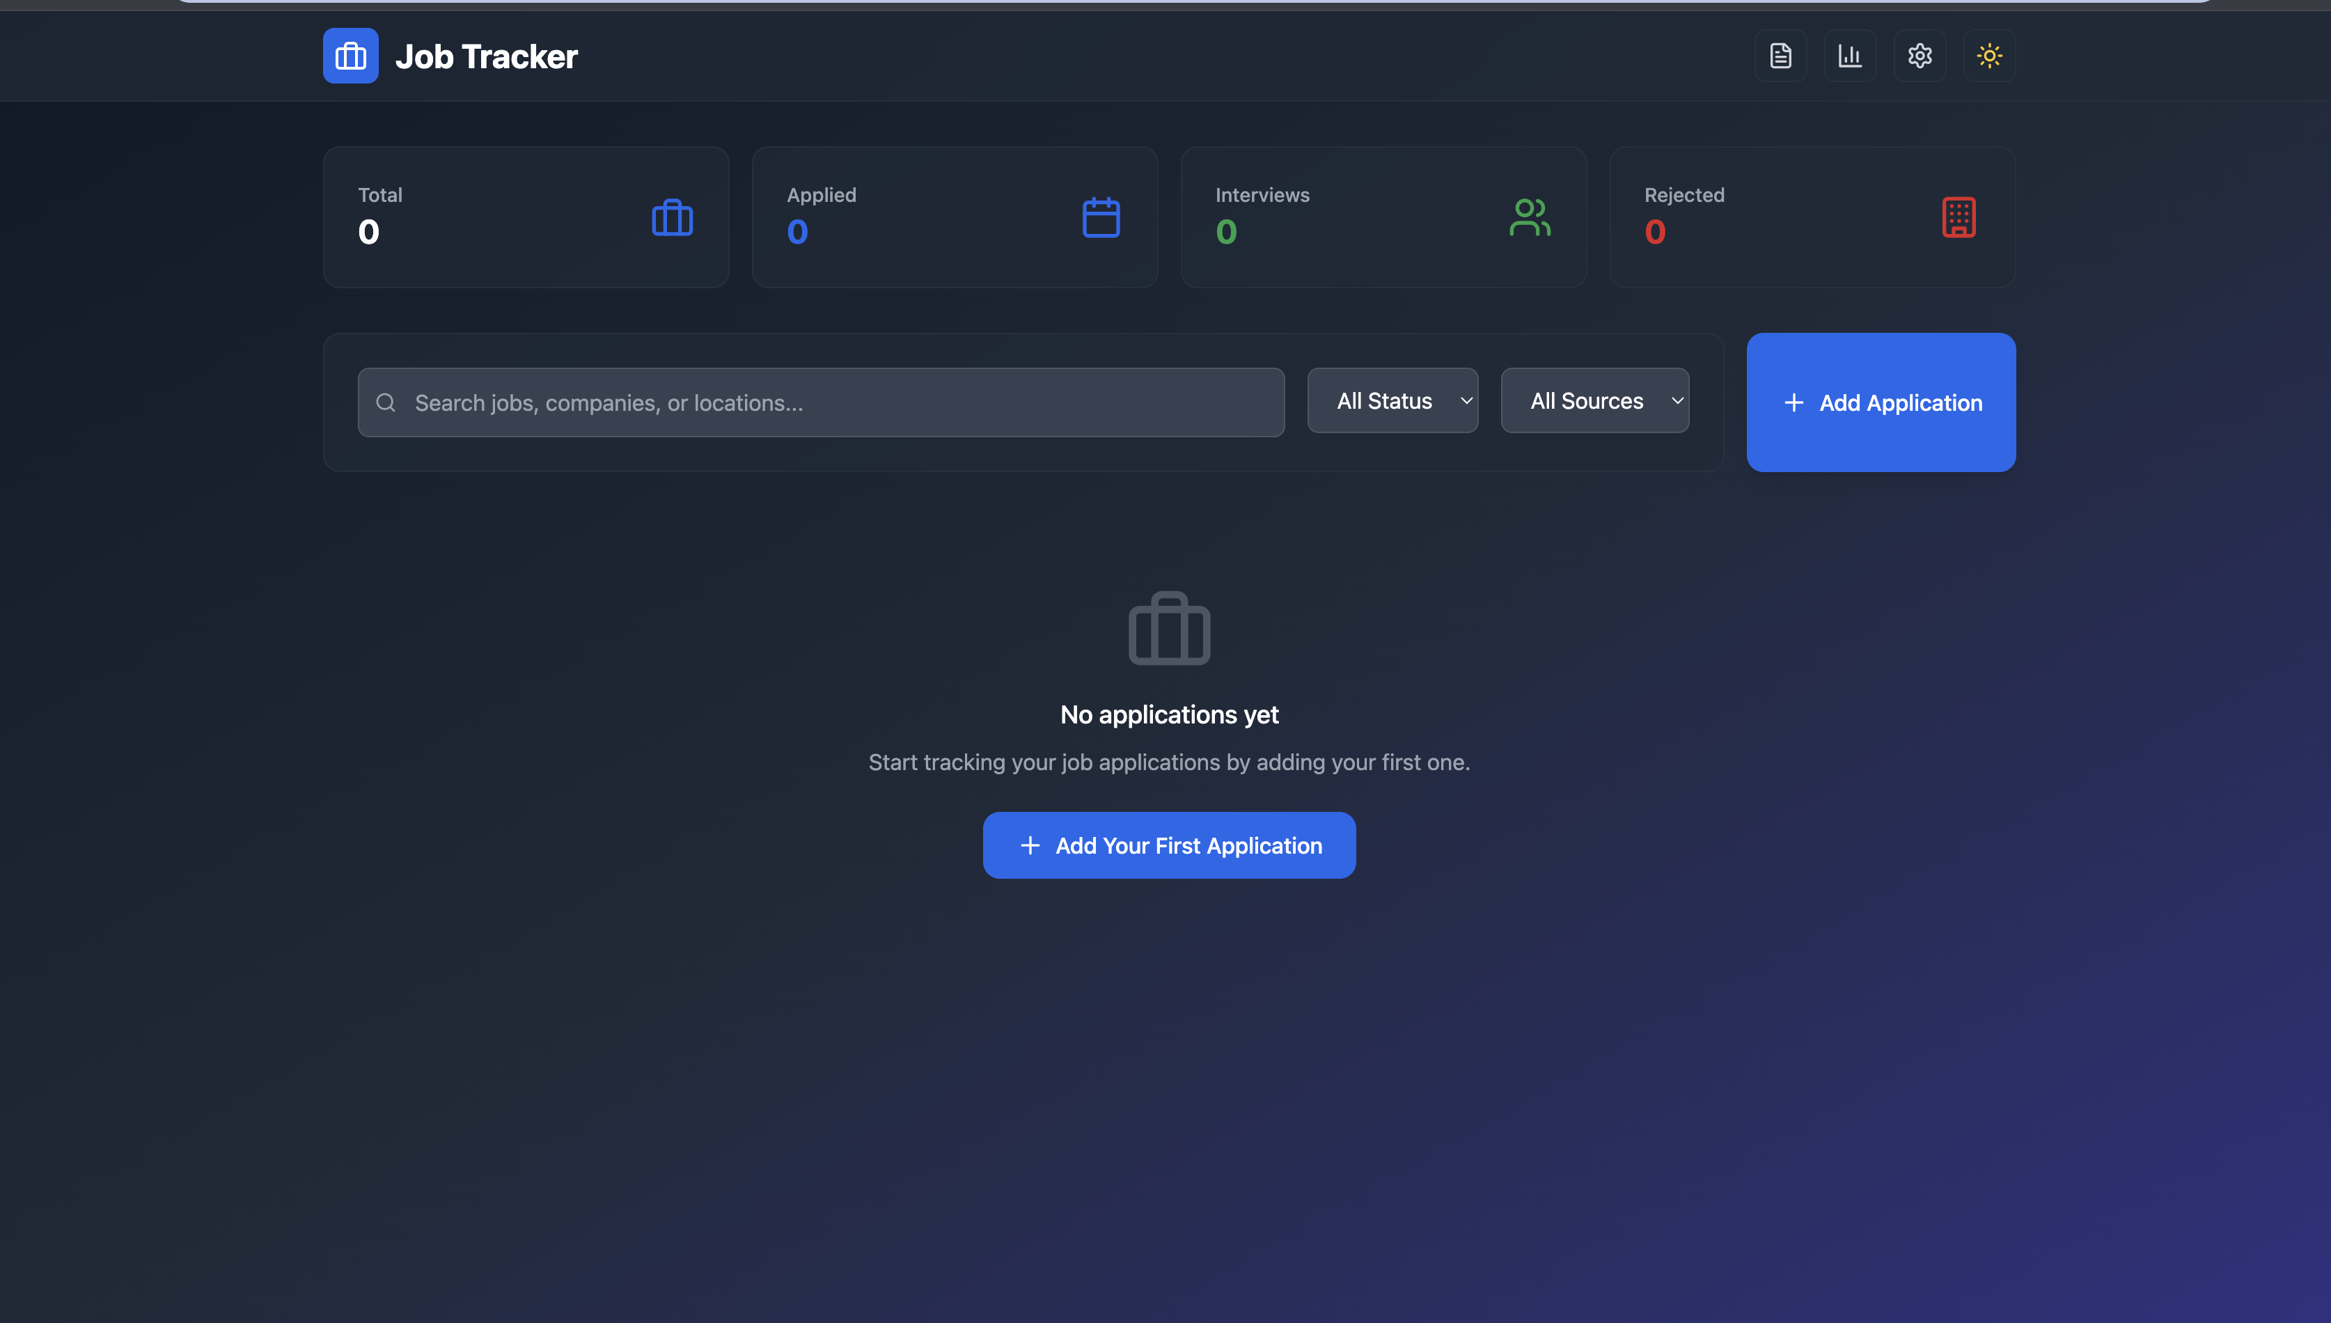The width and height of the screenshot is (2331, 1323).
Task: Click the people icon in Interviews card
Action: [1530, 218]
